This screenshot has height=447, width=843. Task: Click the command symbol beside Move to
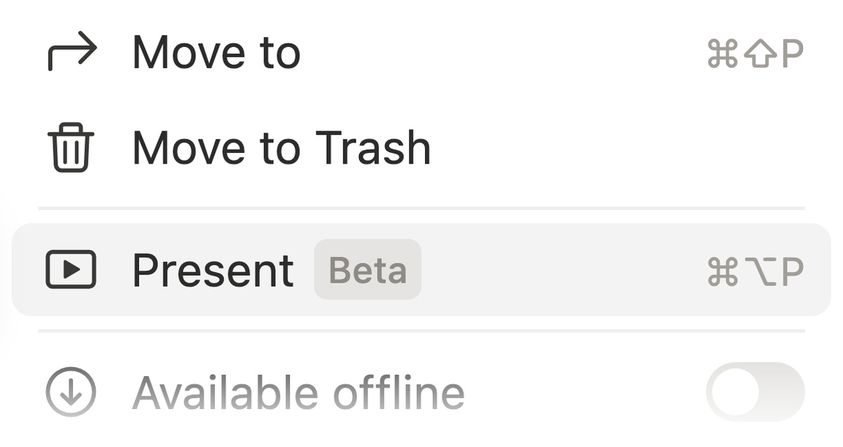tap(723, 53)
